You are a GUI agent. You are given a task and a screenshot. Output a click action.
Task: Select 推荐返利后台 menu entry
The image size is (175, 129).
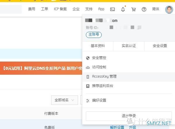pyautogui.click(x=129, y=86)
